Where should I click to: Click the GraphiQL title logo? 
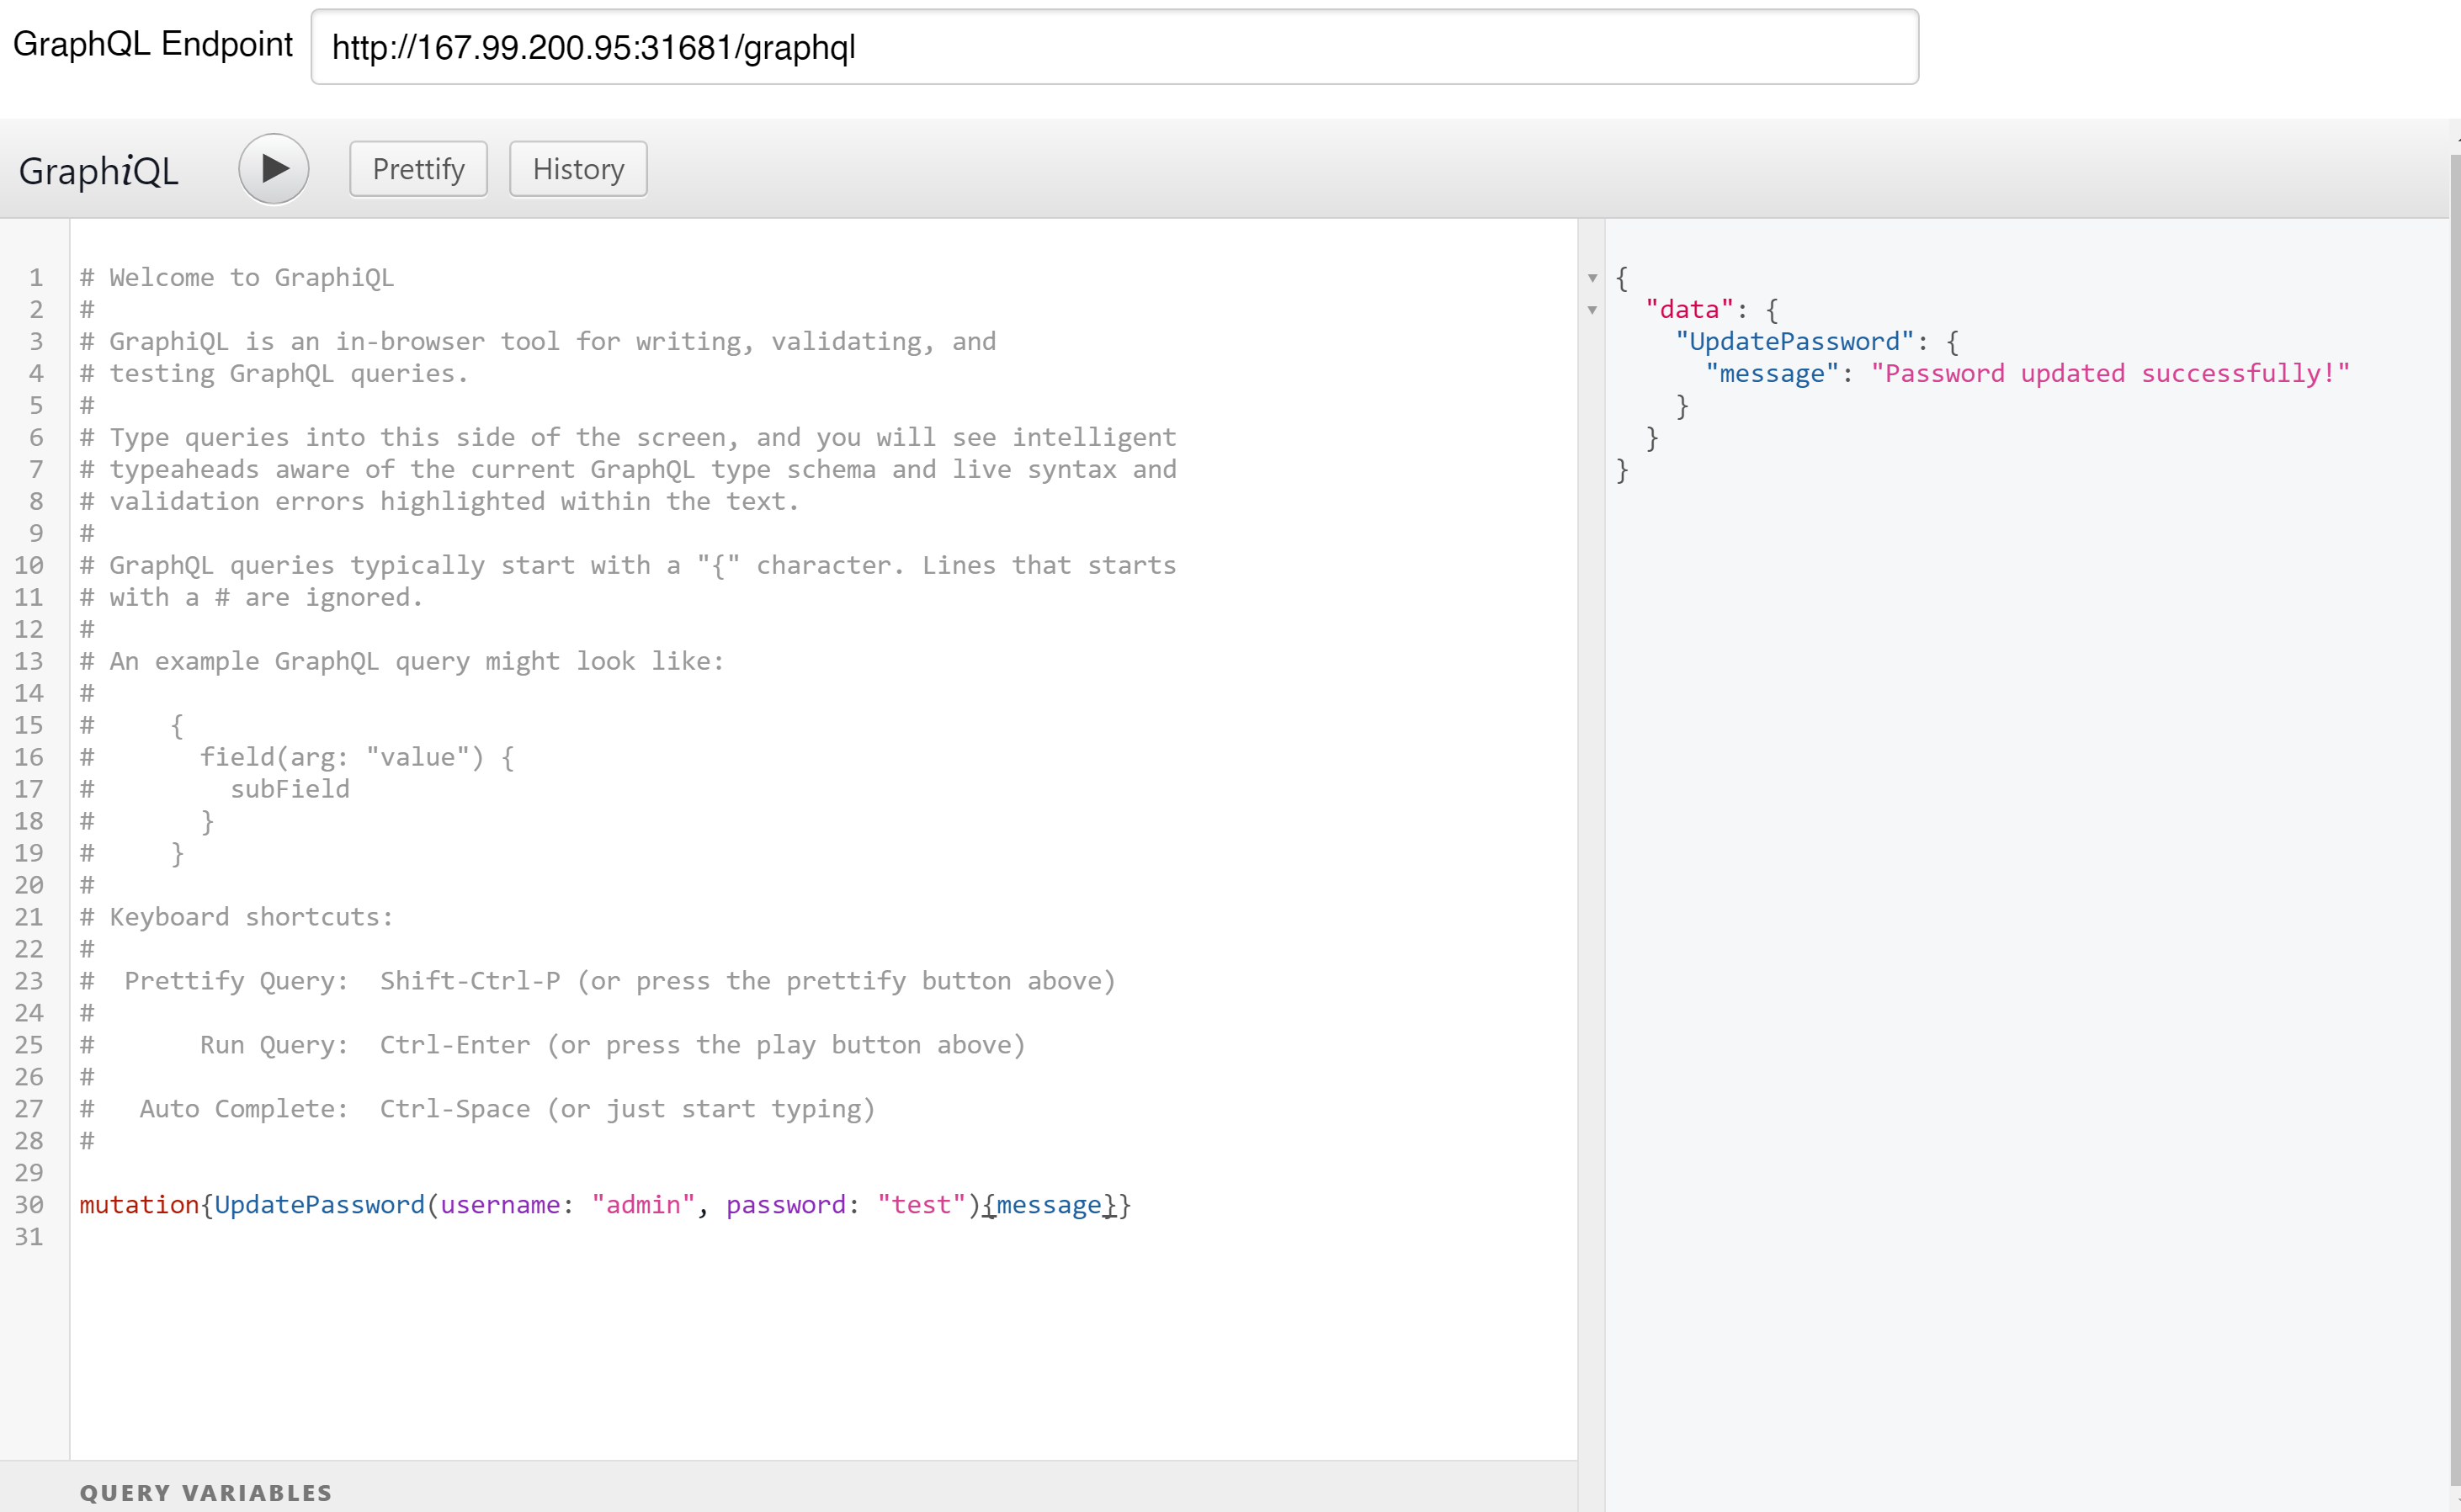(98, 171)
